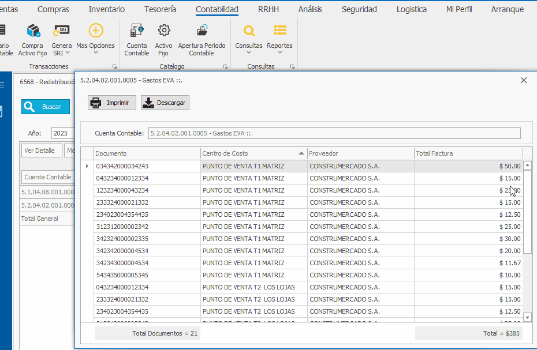Open Consultas dropdown chevron
The image size is (537, 350).
[249, 52]
